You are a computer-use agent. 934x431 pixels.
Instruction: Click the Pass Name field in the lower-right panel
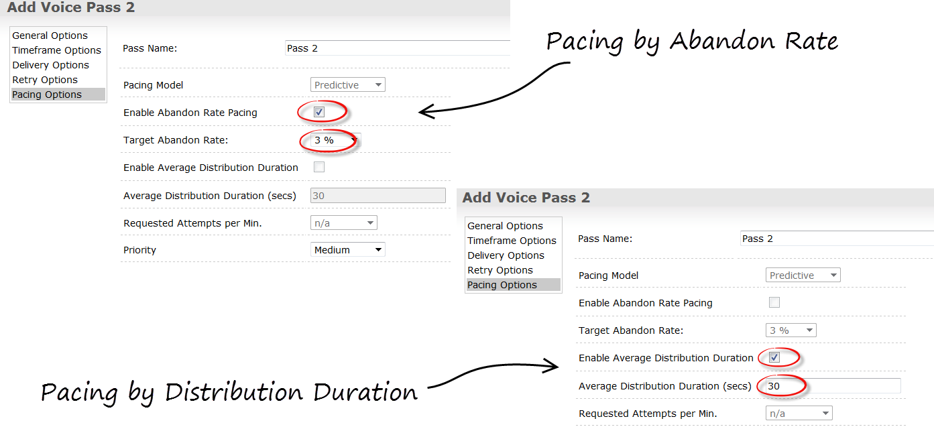(x=837, y=239)
